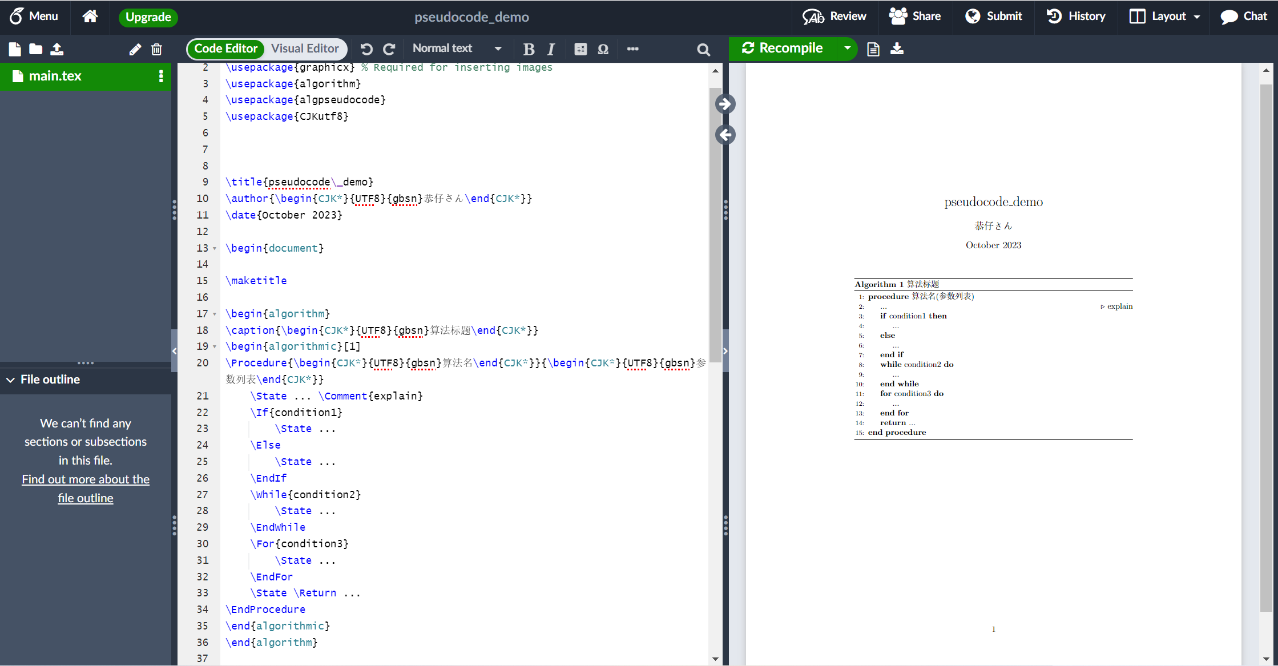
Task: Collapse the File outline panel
Action: [11, 380]
